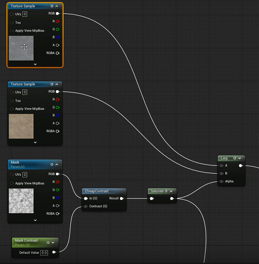Click the red R output pin on Mask node

point(57,182)
